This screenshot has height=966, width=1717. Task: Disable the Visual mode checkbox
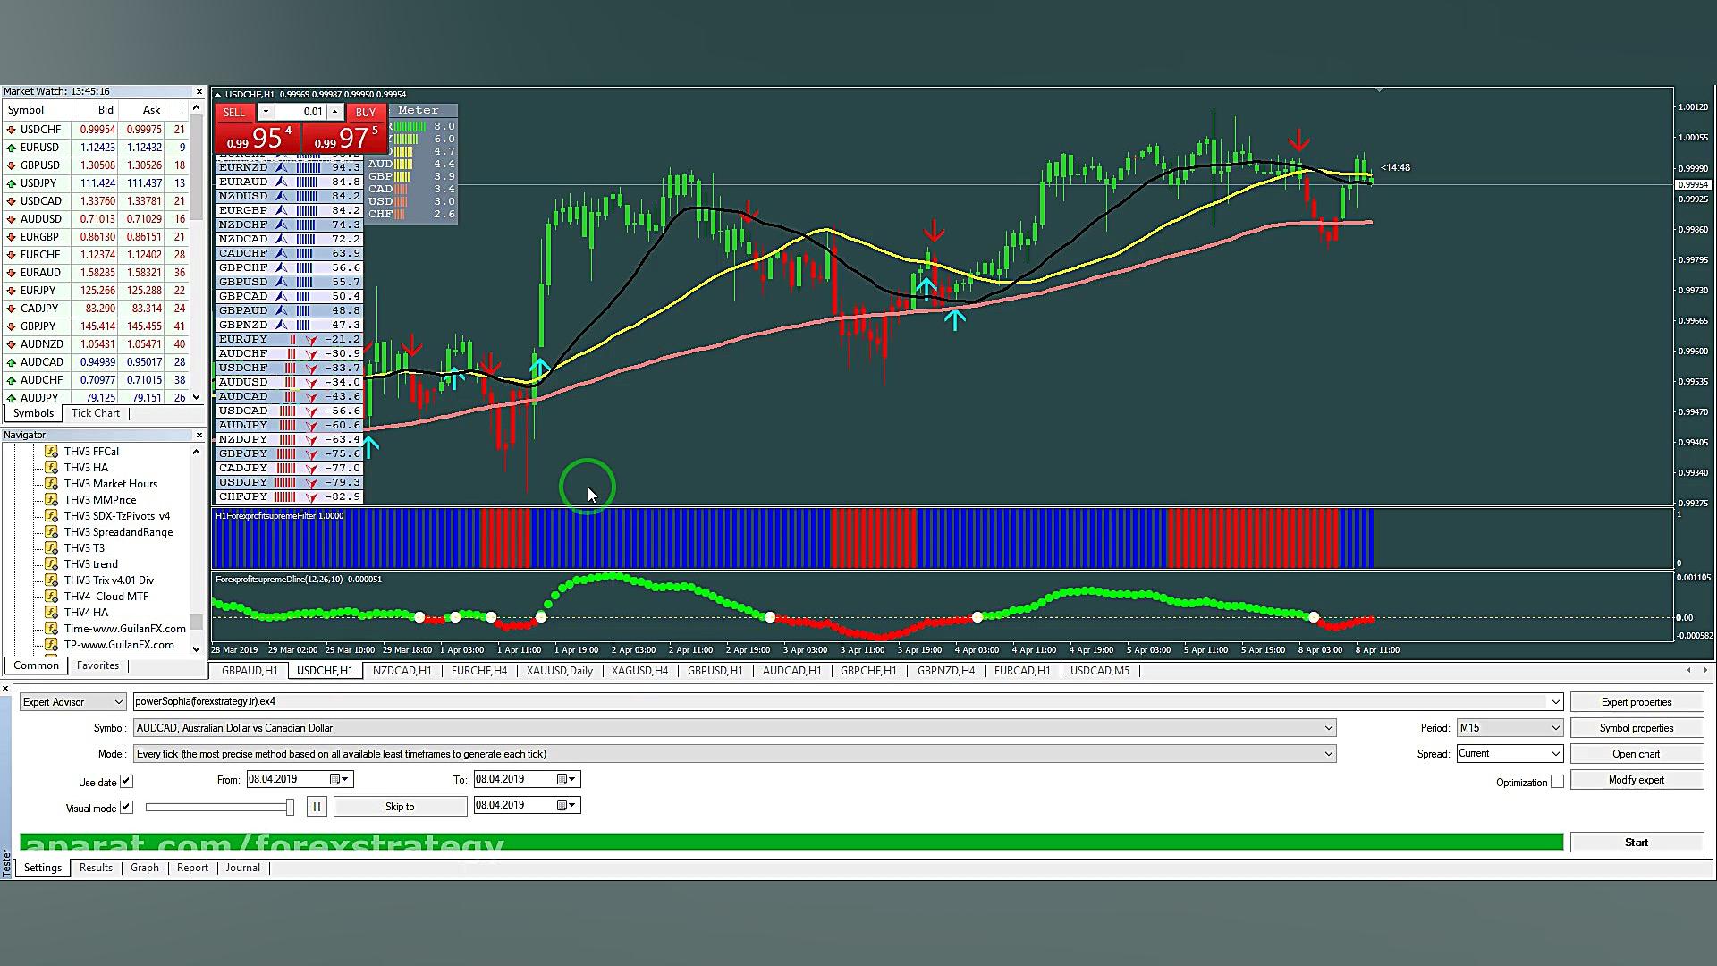click(125, 807)
